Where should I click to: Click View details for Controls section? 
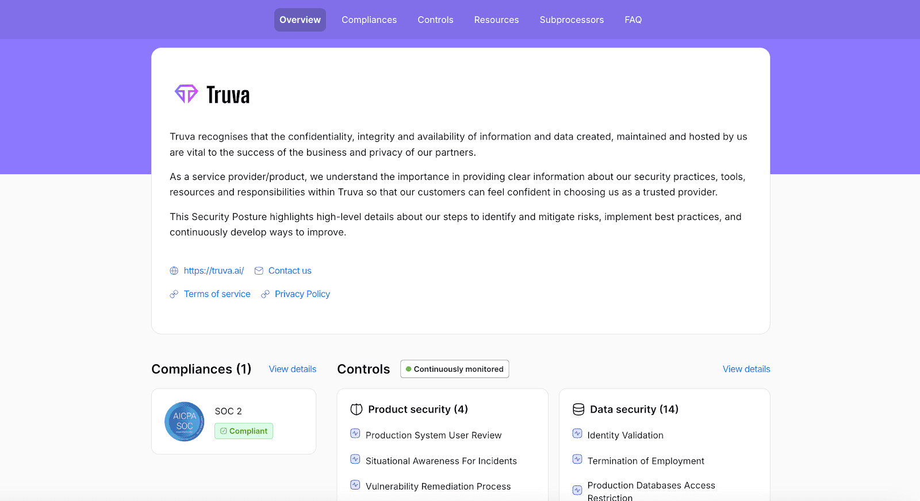746,369
